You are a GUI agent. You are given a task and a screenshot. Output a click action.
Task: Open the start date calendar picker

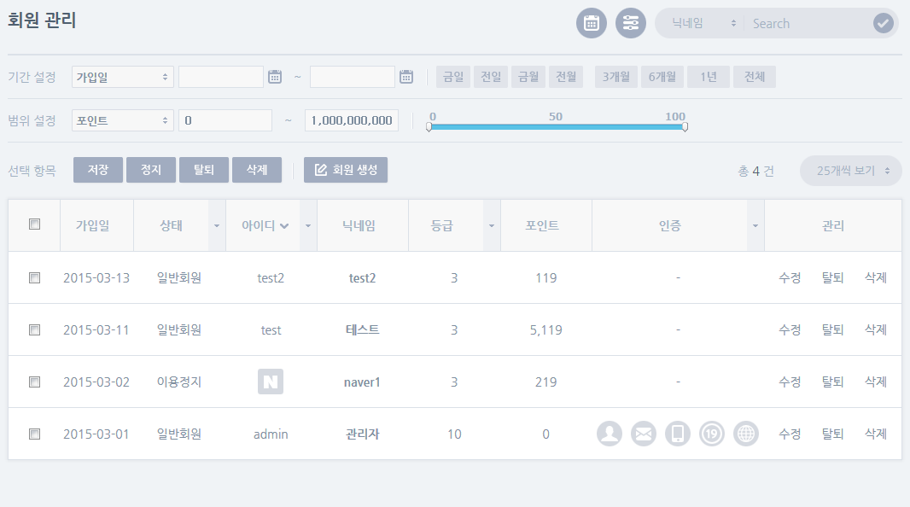click(x=275, y=77)
